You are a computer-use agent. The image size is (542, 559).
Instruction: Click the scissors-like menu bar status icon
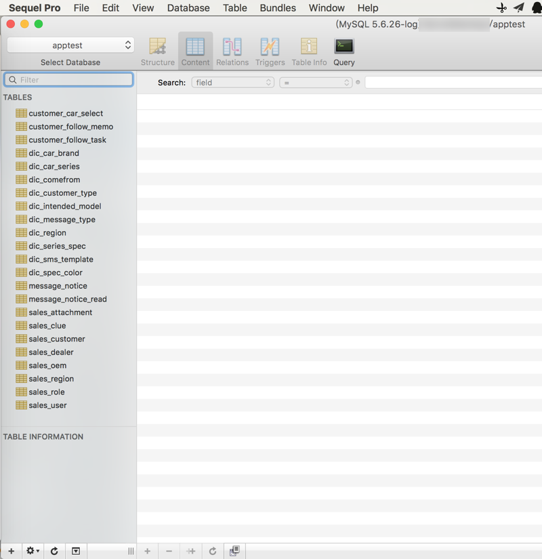[501, 7]
